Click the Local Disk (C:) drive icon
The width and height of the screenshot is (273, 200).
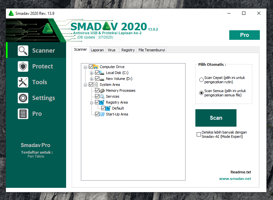tap(102, 73)
